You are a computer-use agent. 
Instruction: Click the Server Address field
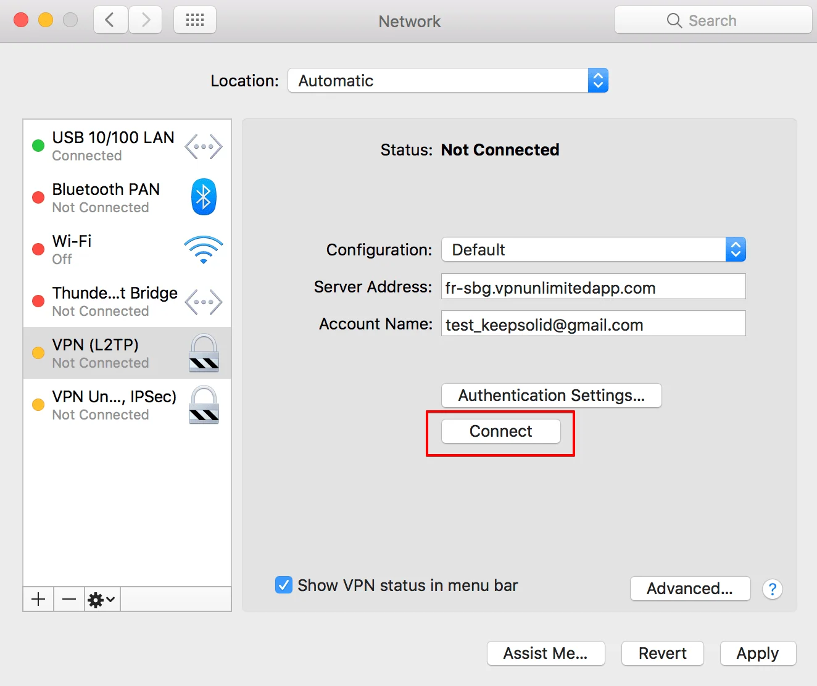coord(593,287)
